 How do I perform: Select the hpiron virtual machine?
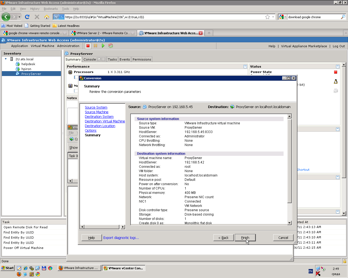coord(26,69)
